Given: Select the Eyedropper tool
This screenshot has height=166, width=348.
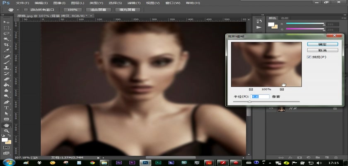Looking at the screenshot, I should point(7,51).
